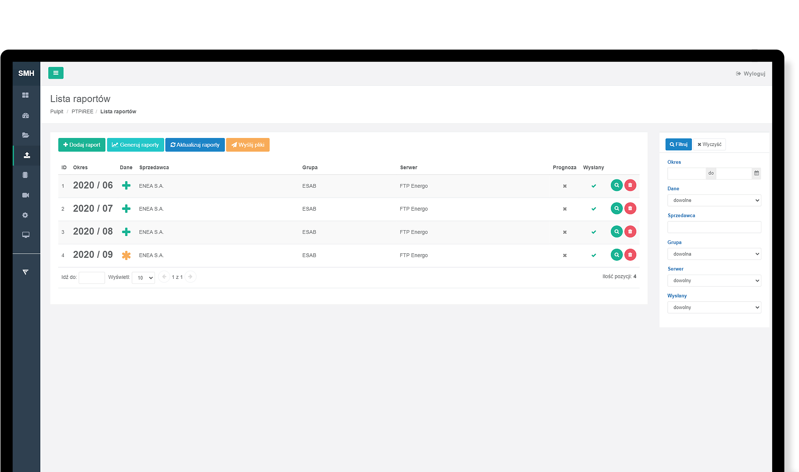Expand the Grupa filter dropdown
The width and height of the screenshot is (799, 472).
click(714, 254)
